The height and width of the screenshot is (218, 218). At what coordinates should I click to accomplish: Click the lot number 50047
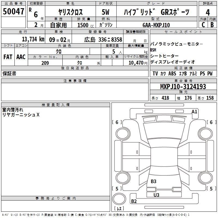pos(13,11)
